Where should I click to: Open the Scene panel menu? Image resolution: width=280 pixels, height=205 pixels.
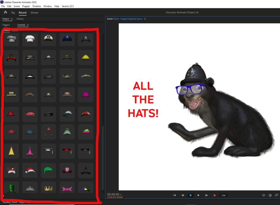(145, 19)
